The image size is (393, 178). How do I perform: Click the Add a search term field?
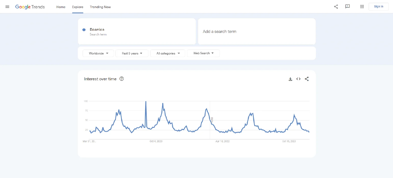[x=257, y=31]
